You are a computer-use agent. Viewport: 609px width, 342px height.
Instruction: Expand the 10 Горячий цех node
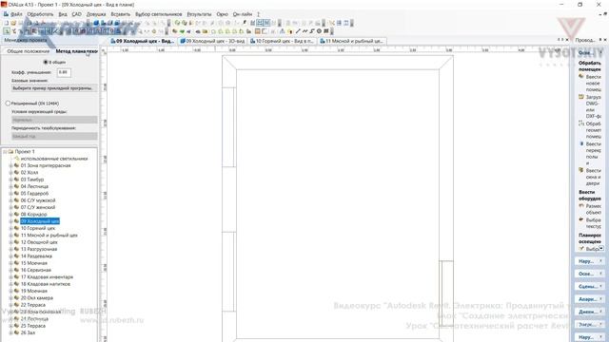10,228
